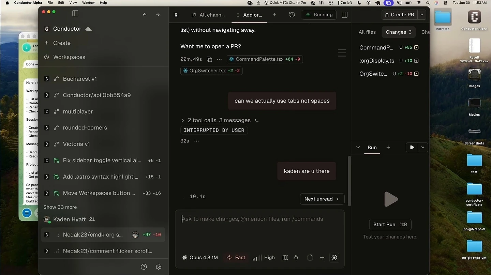The image size is (491, 275).
Task: Open the Window menu
Action: coord(88,3)
